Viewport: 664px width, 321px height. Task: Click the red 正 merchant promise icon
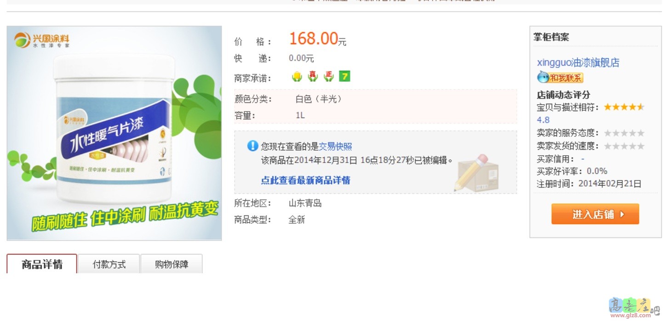pyautogui.click(x=328, y=76)
